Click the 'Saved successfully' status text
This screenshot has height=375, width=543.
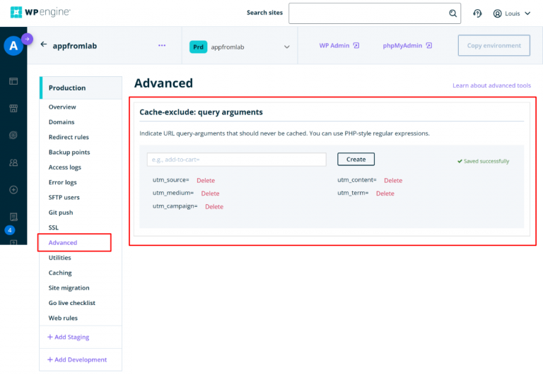[x=484, y=161]
